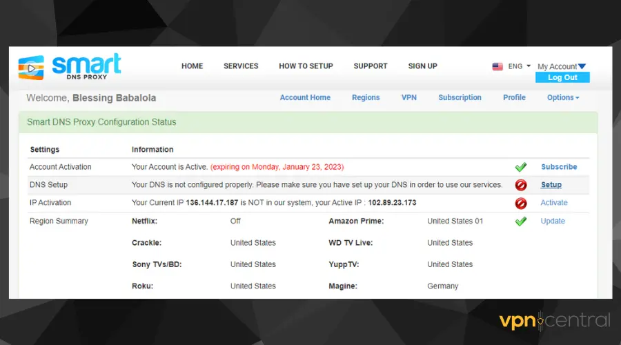Image resolution: width=621 pixels, height=345 pixels.
Task: Open the Profile tab
Action: click(514, 97)
